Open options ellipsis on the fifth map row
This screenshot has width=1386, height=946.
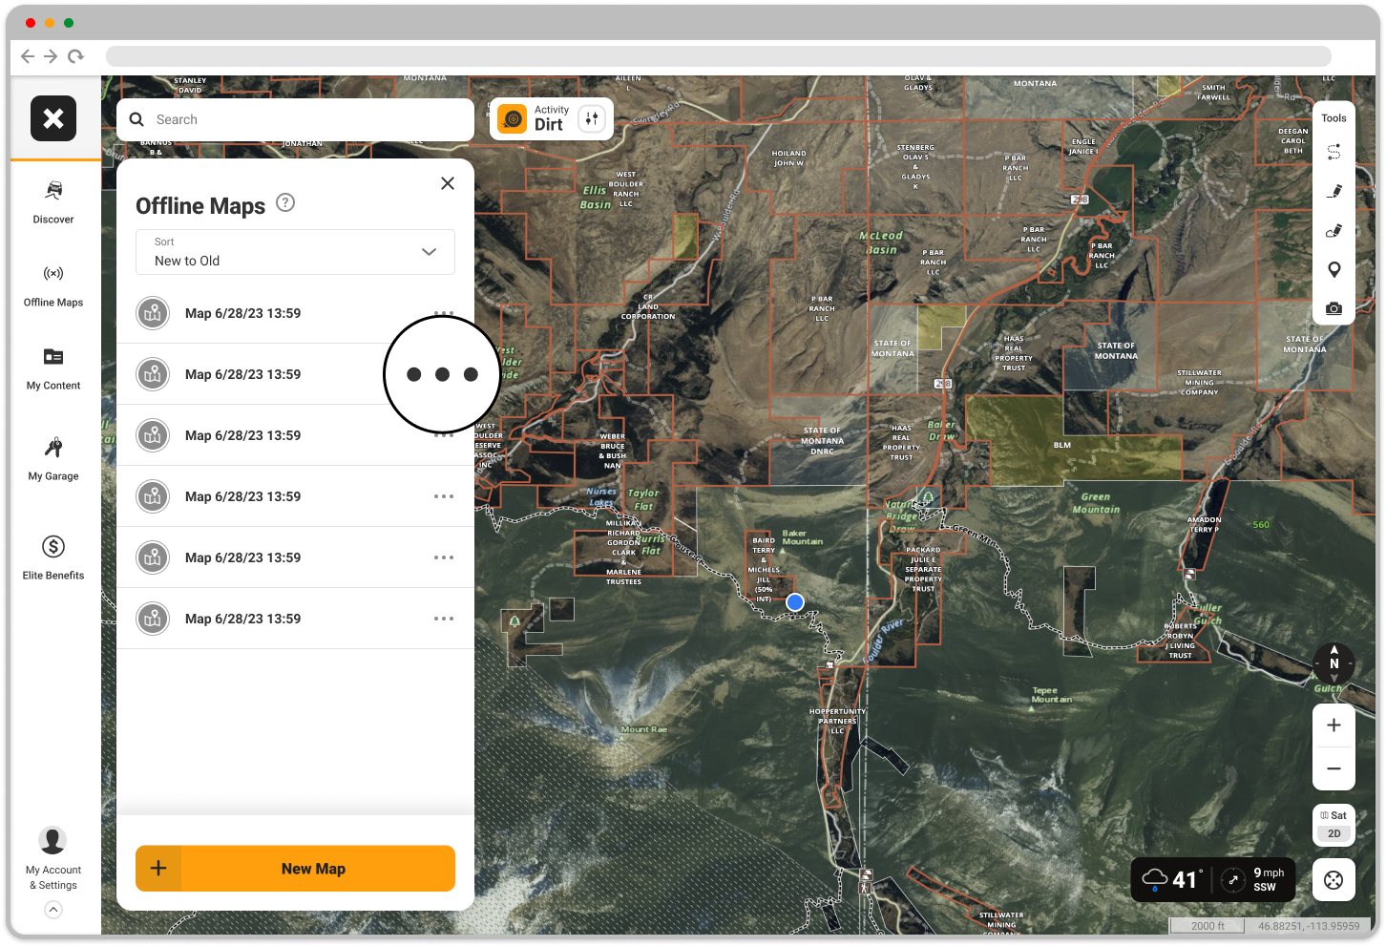(x=444, y=557)
